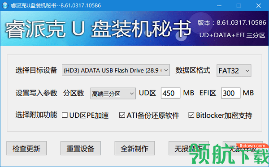Screen dimensions: 269x167
Task: Start 全新制作 button
Action: pos(134,148)
